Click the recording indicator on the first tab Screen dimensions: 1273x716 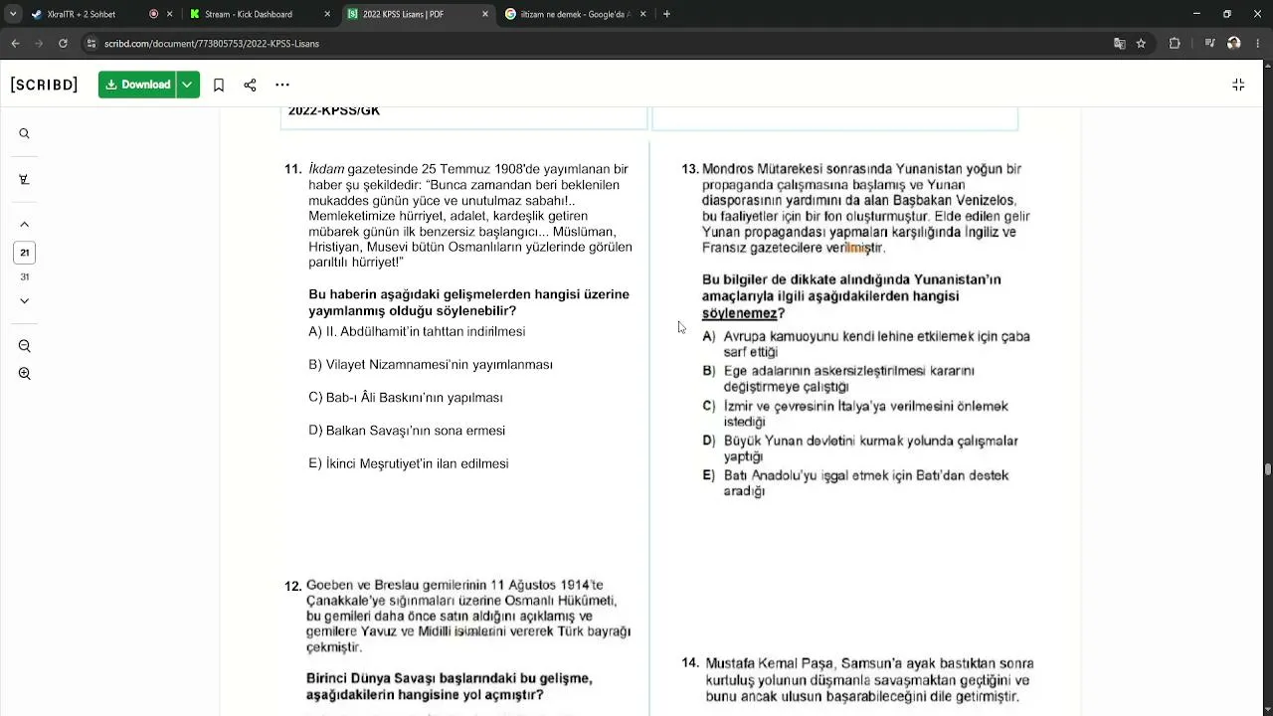click(x=153, y=14)
